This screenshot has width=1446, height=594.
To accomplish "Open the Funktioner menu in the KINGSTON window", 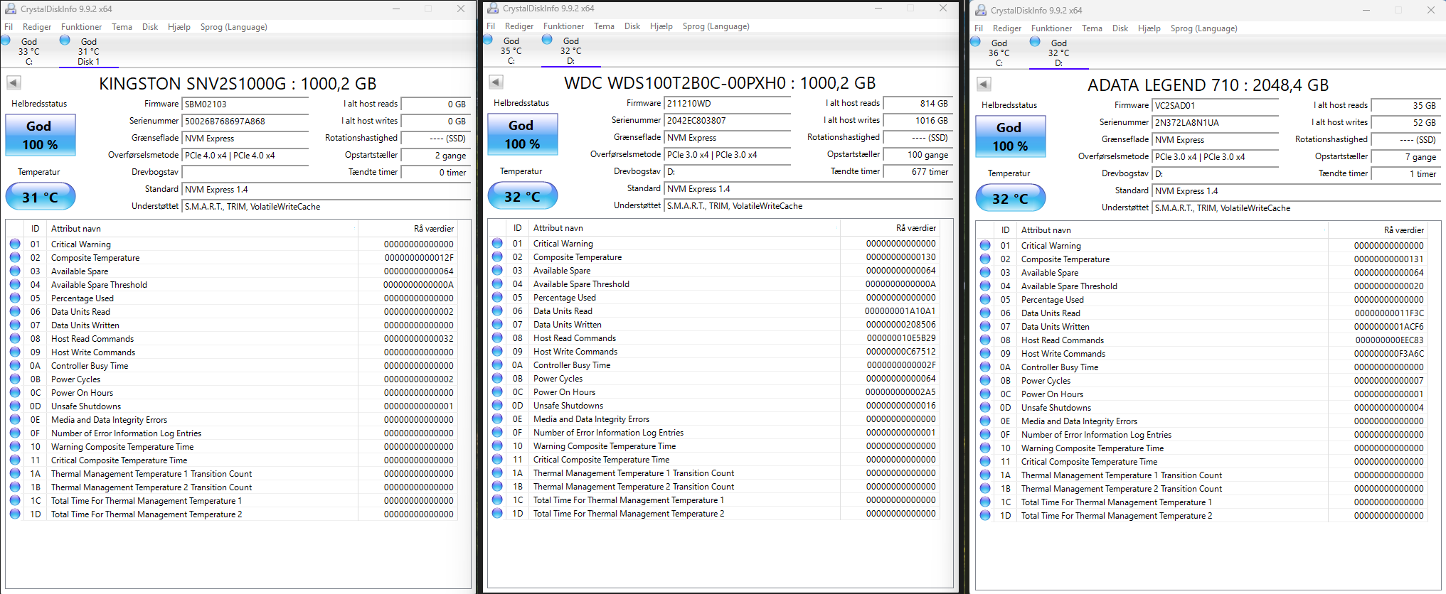I will [x=81, y=27].
